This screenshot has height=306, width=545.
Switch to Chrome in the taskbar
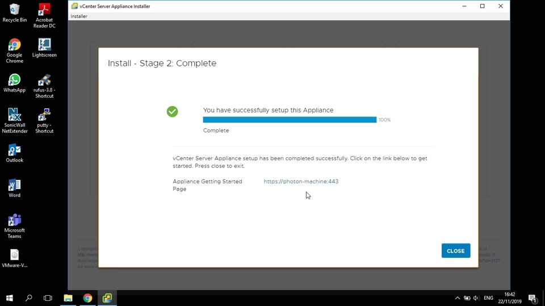click(x=87, y=298)
